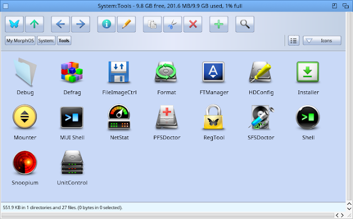Toggle the list view mode button
The width and height of the screenshot is (353, 219).
click(x=293, y=41)
